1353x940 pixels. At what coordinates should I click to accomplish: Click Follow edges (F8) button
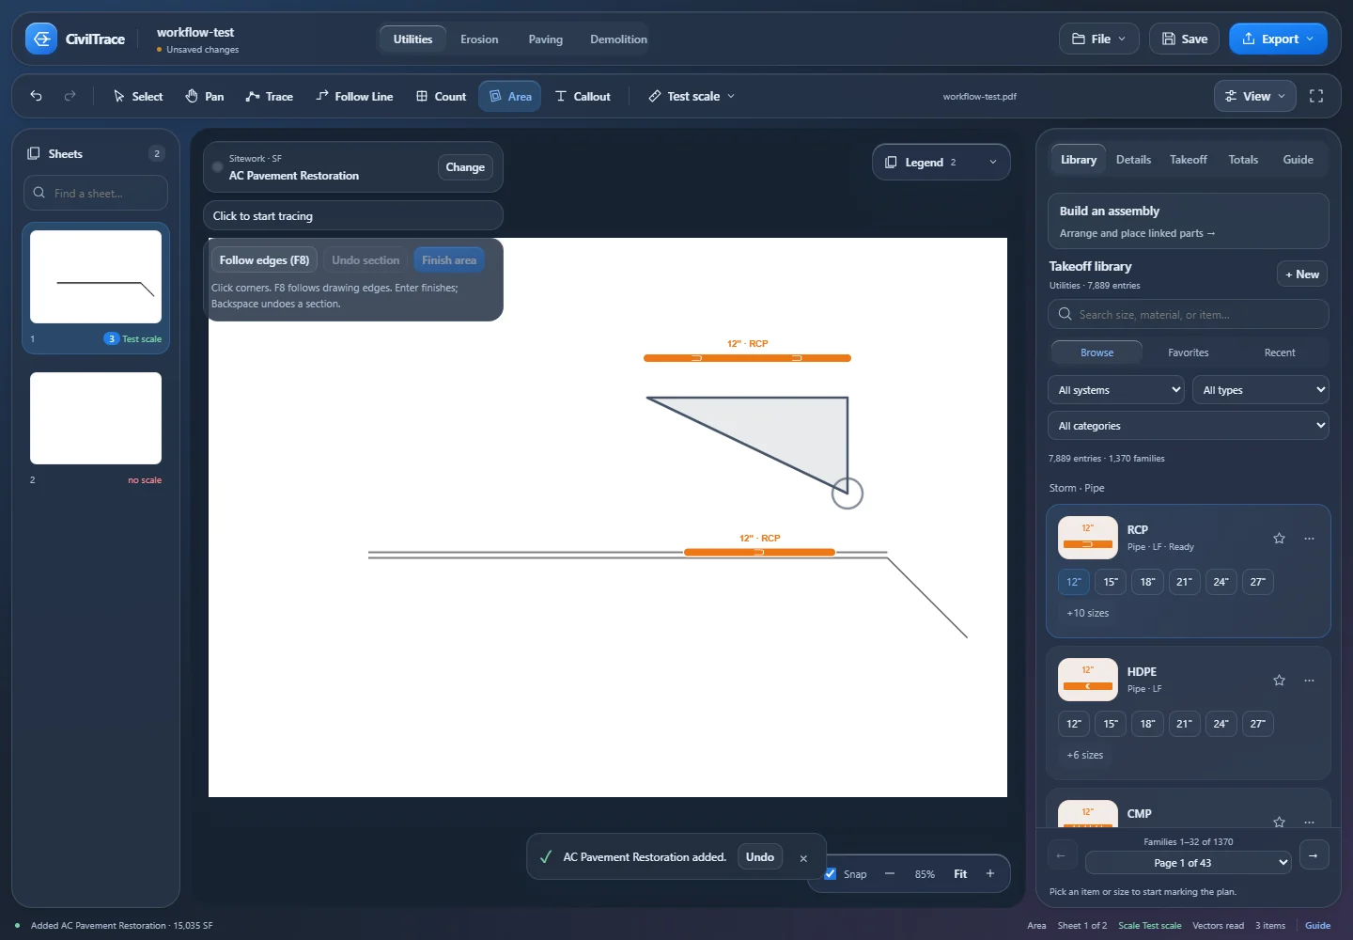(264, 260)
